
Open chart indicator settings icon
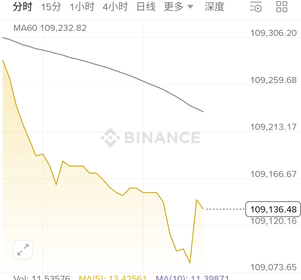coord(256,7)
